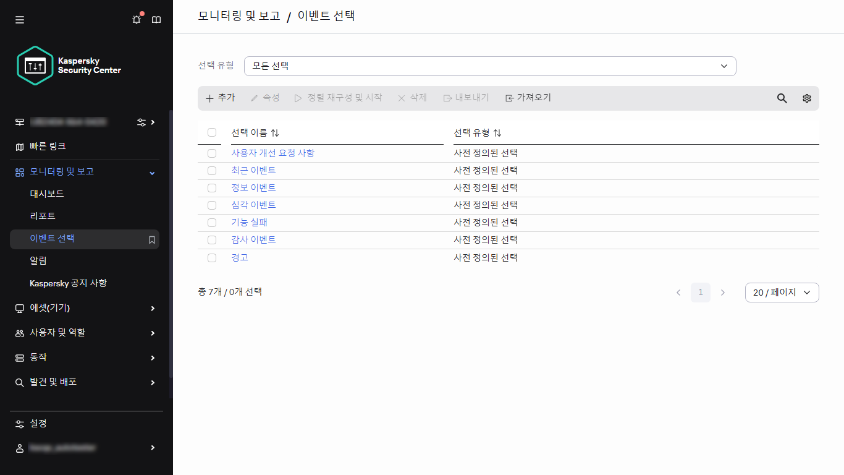
Task: Open 대시보드 in the sidebar
Action: (47, 194)
